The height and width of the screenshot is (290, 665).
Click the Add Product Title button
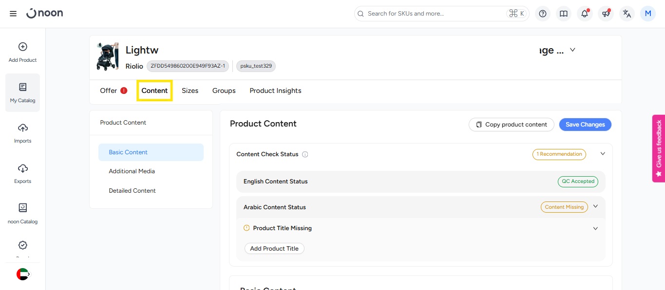point(274,249)
